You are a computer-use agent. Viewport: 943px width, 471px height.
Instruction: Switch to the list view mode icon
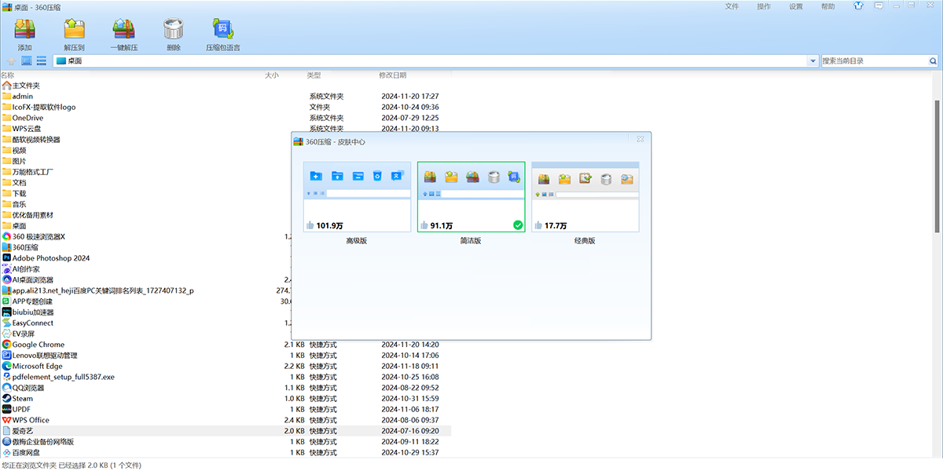[x=41, y=60]
